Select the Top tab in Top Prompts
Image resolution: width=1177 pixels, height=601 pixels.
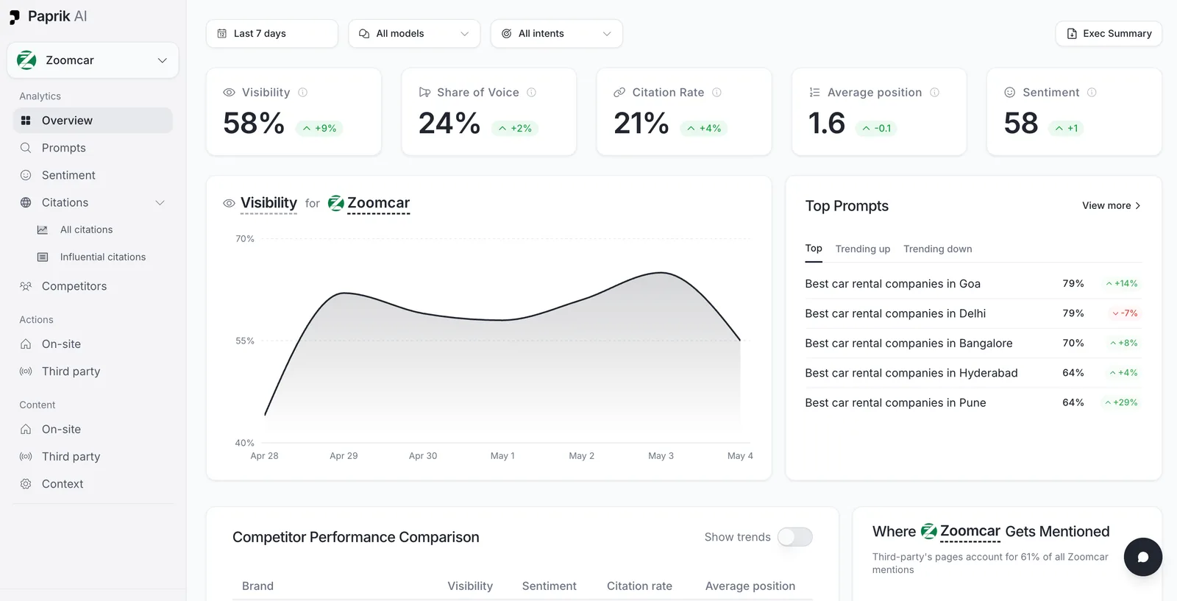tap(814, 249)
